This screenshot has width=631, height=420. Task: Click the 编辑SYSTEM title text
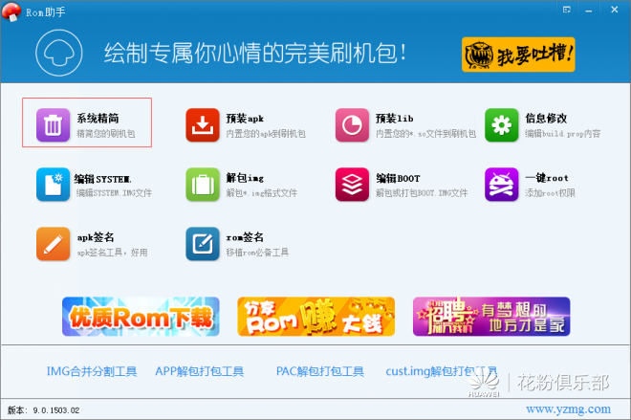(x=103, y=178)
